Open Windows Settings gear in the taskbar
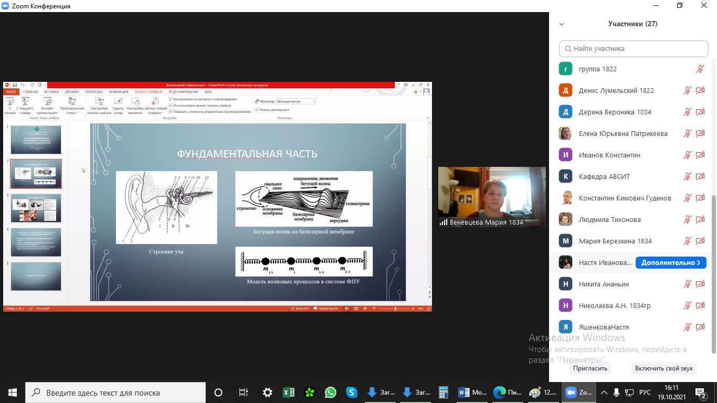 (x=267, y=392)
